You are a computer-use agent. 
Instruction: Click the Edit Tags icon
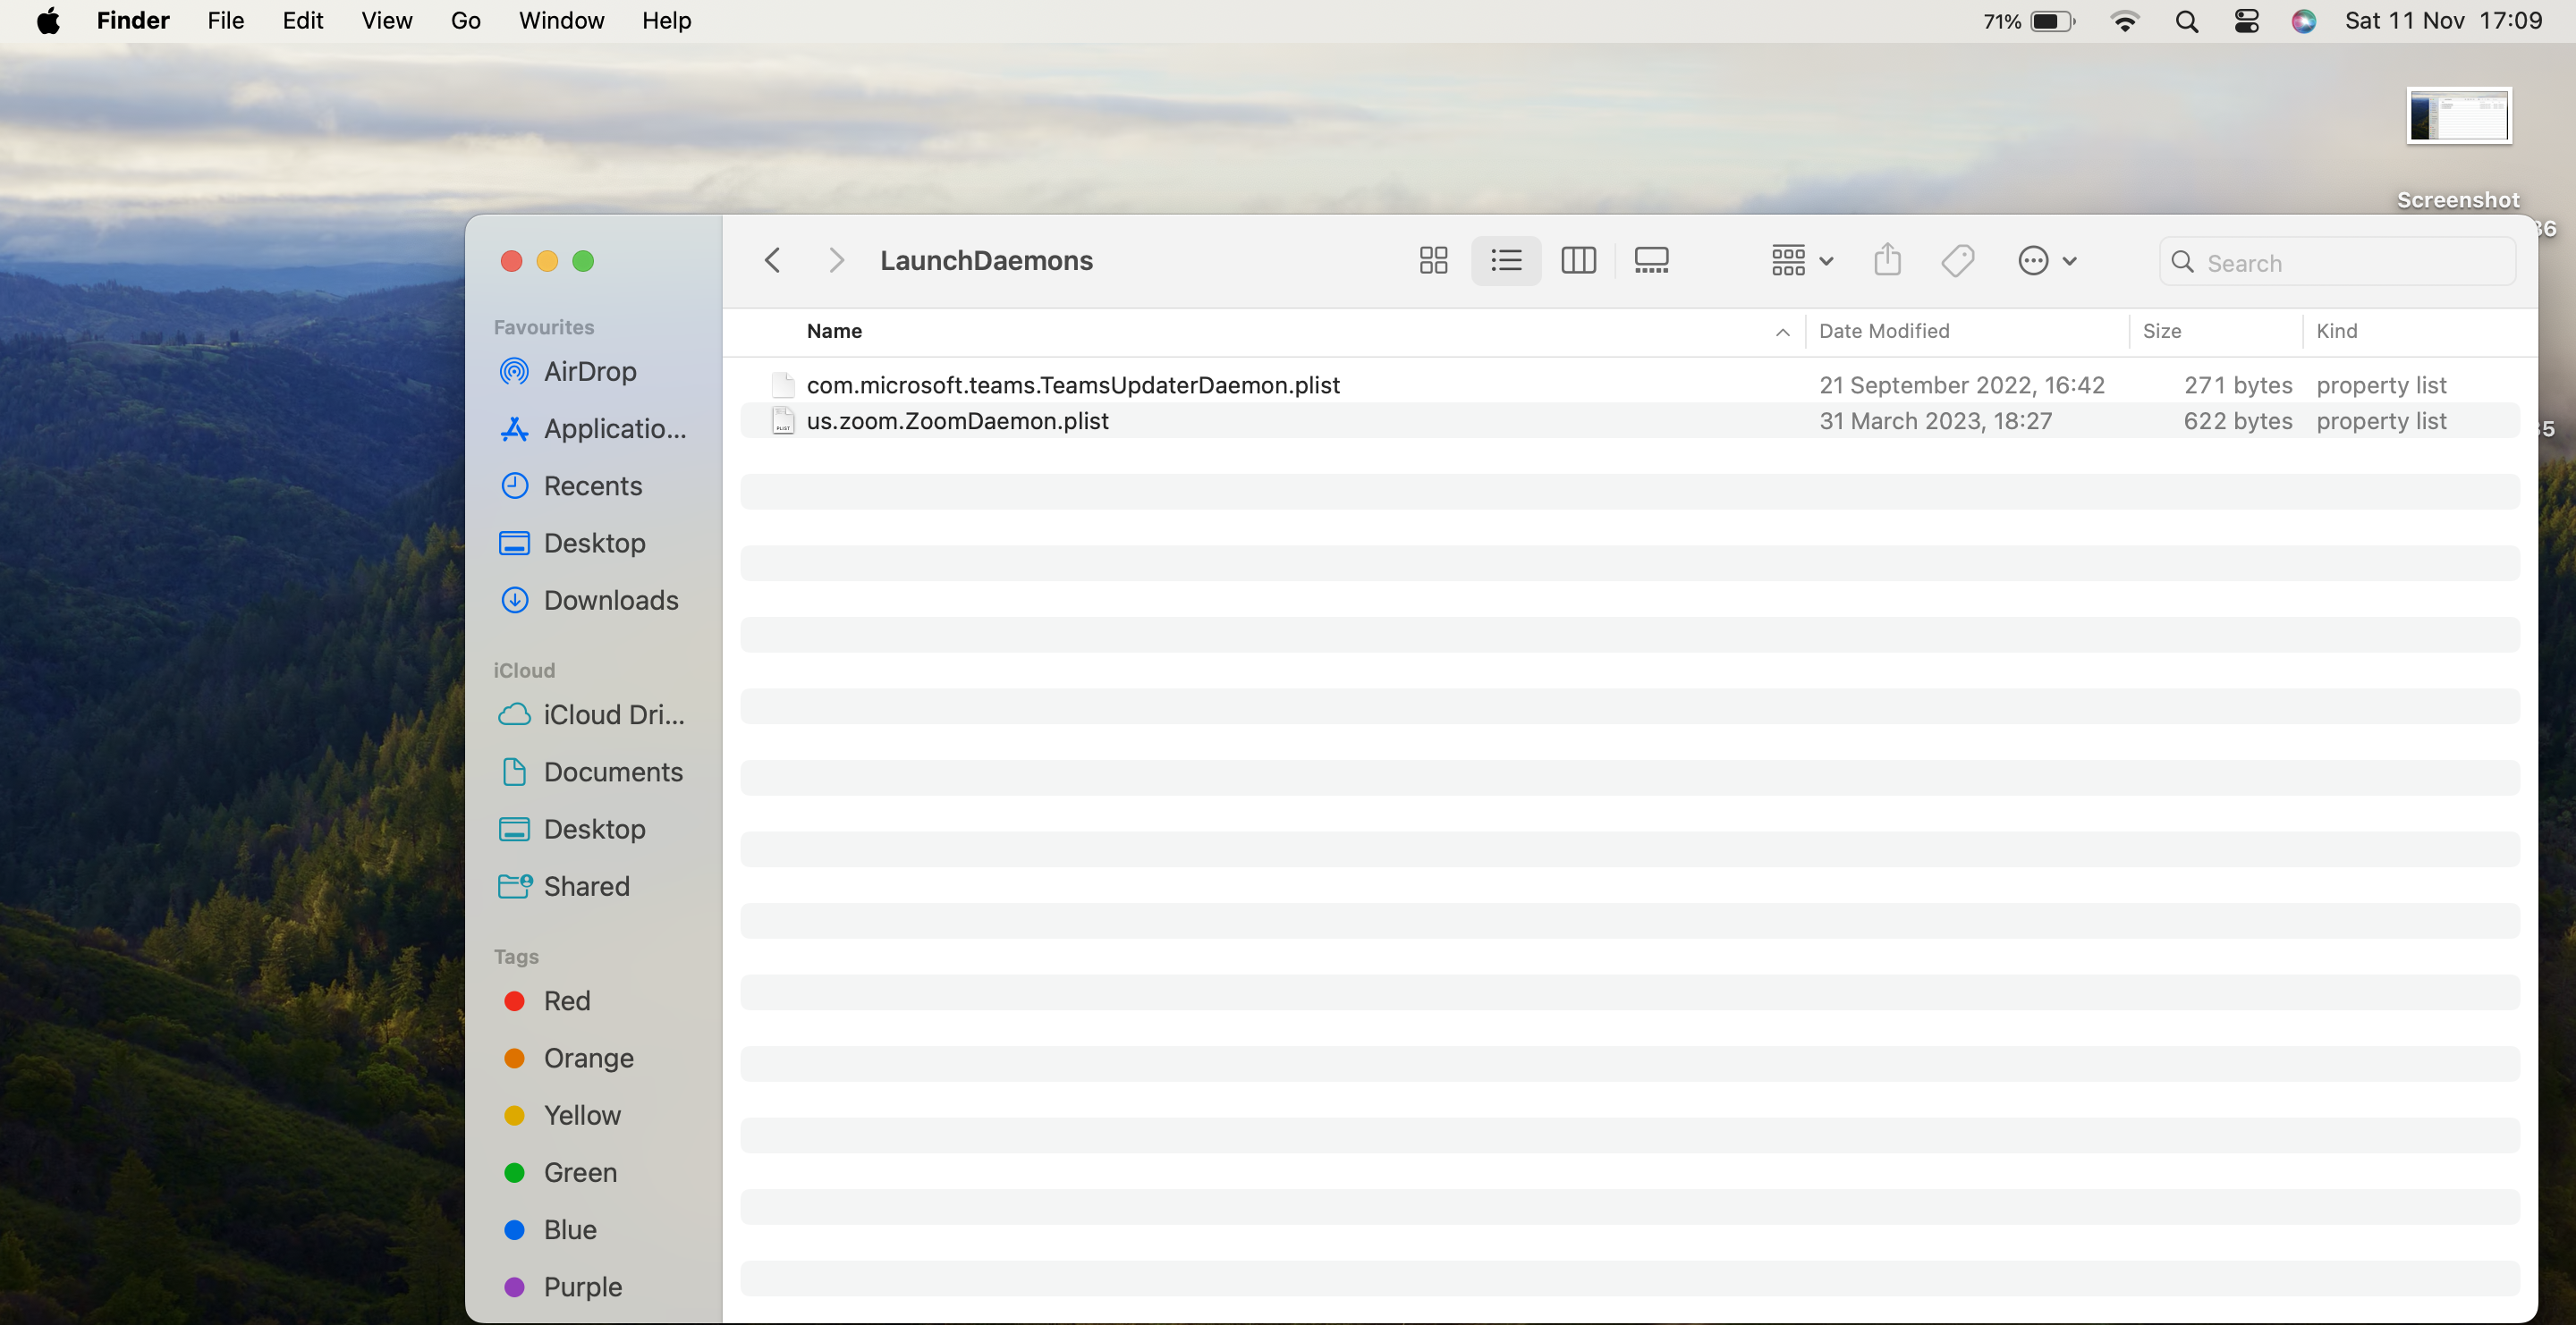(x=1957, y=261)
